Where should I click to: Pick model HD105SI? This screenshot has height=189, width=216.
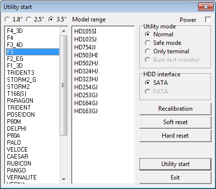click(x=85, y=31)
